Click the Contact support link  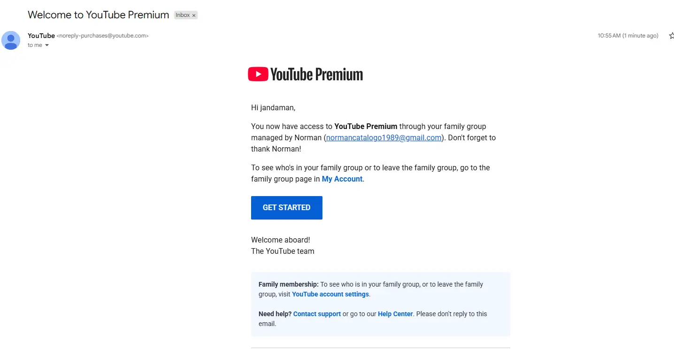pos(317,314)
